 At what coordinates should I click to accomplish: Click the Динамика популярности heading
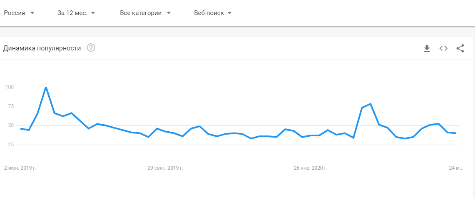42,48
